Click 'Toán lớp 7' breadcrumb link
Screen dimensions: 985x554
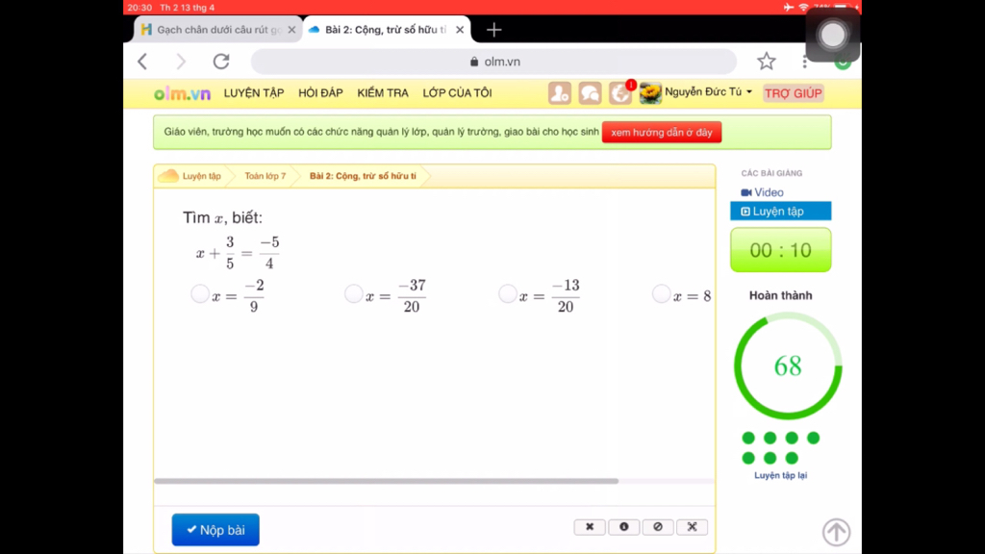click(x=265, y=176)
